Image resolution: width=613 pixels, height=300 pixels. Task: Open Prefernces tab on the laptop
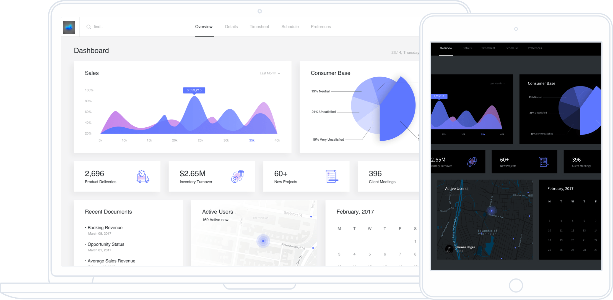(321, 27)
